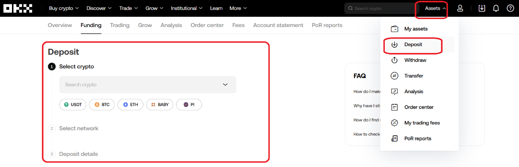This screenshot has height=167, width=519.
Task: Open the Trade dropdown menu
Action: [129, 8]
